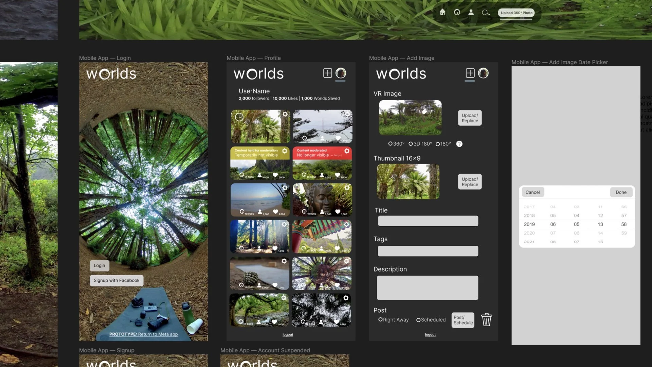The image size is (652, 367).
Task: Click the person icon in top navigation
Action: click(471, 13)
